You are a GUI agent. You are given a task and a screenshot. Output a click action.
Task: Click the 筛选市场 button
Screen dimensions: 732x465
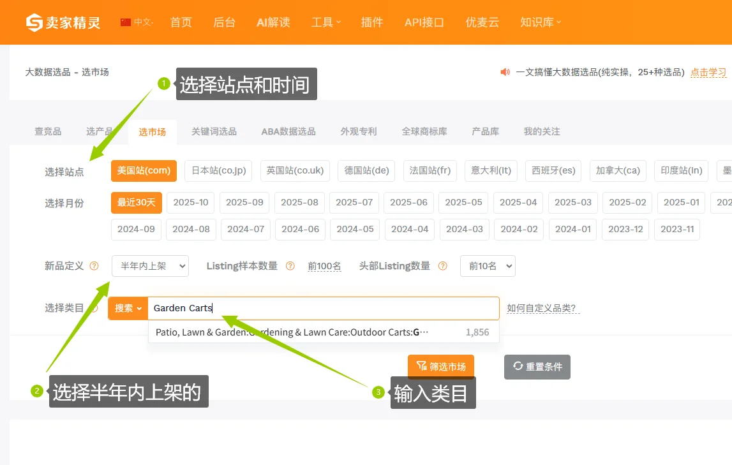click(x=440, y=366)
